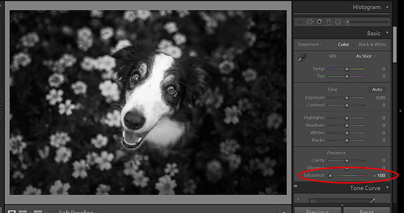Collapse the right panel with edge arrow
404x213 pixels.
point(401,111)
